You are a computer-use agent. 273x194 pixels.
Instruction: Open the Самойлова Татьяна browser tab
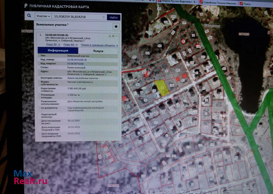(219, 3)
